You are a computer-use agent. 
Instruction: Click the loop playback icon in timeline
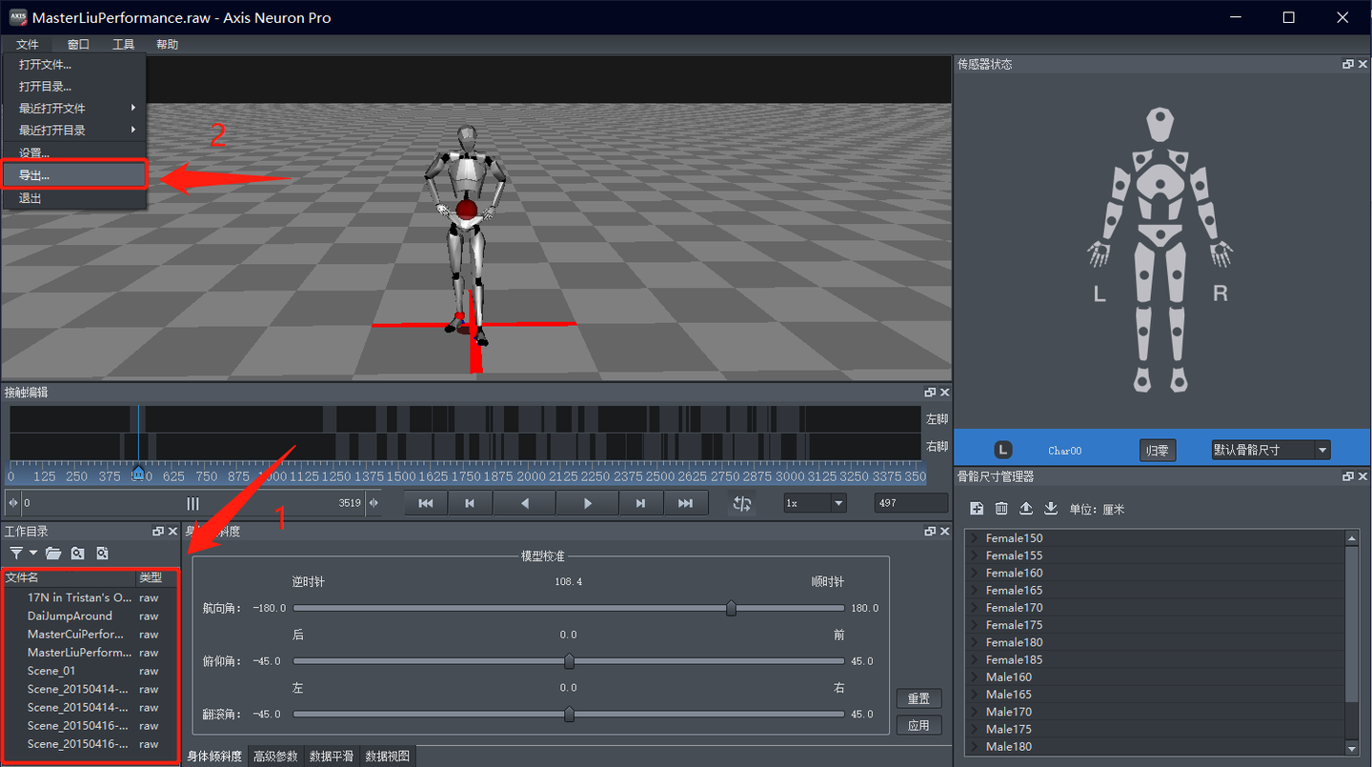pyautogui.click(x=742, y=503)
